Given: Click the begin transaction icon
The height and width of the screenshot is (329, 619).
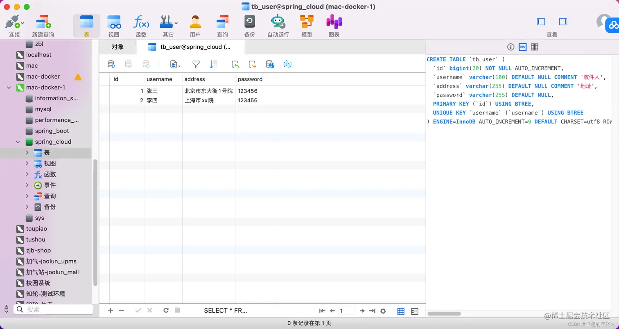Looking at the screenshot, I should pyautogui.click(x=111, y=64).
